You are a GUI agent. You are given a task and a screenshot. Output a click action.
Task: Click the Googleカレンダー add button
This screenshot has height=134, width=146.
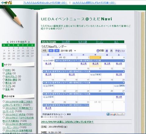pyautogui.click(x=116, y=114)
